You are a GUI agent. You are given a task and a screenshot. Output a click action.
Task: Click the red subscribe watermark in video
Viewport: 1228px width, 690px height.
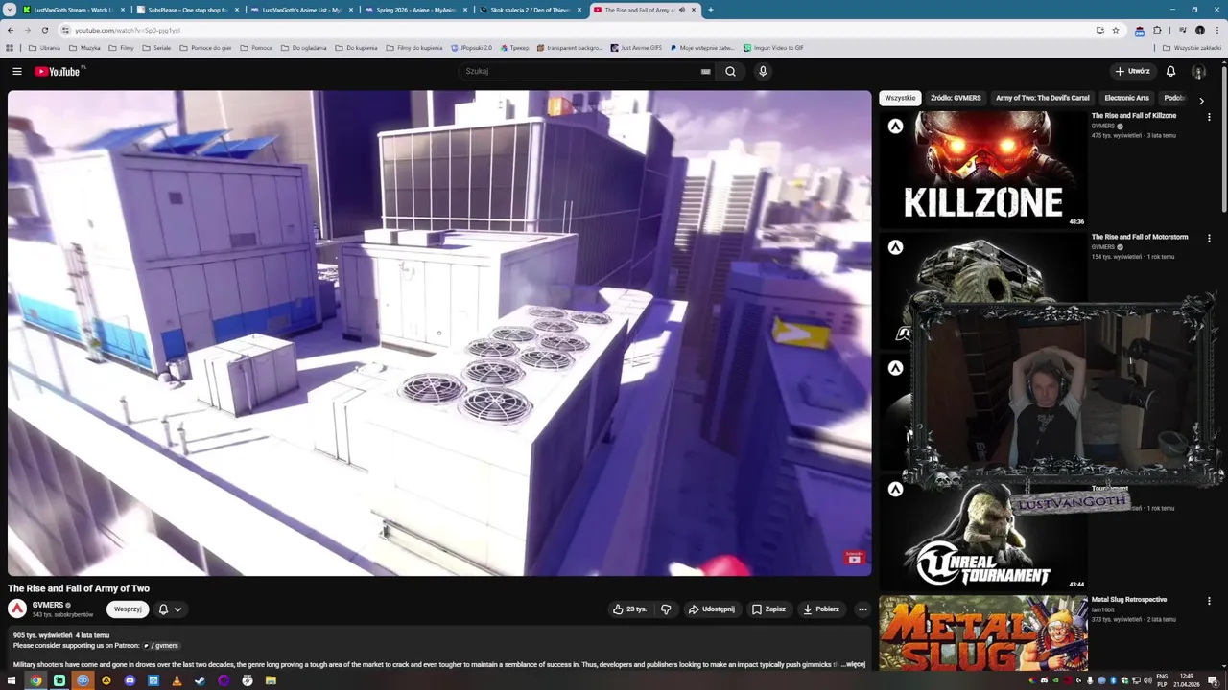point(854,558)
